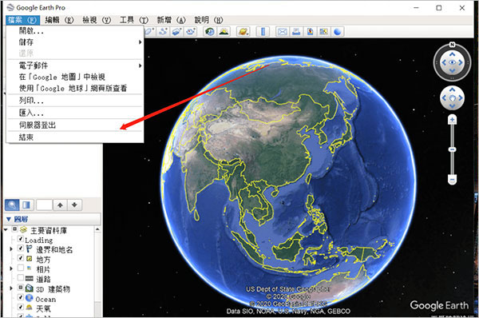This screenshot has height=318, width=479.
Task: Click the record tour icon
Action: tap(191, 31)
